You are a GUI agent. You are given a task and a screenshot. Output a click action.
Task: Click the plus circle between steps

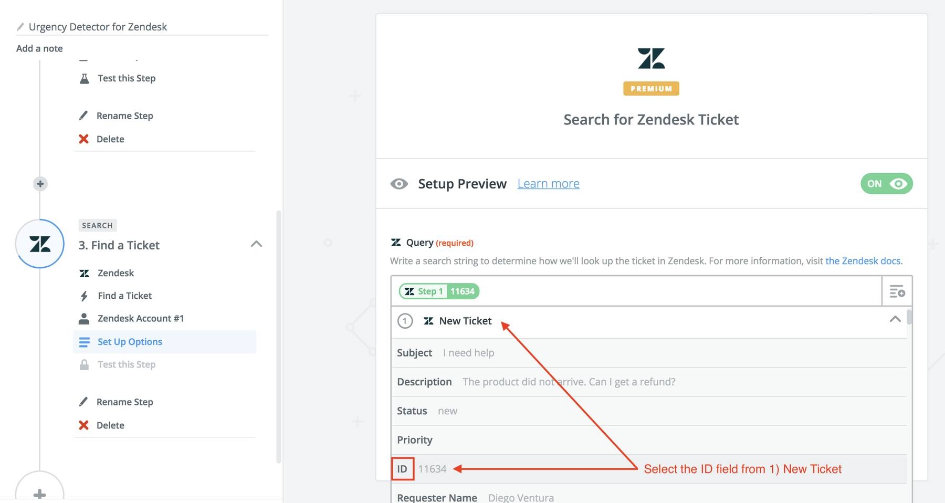coord(40,184)
